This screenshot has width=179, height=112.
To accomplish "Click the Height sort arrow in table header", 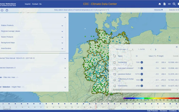I will (x=158, y=56).
